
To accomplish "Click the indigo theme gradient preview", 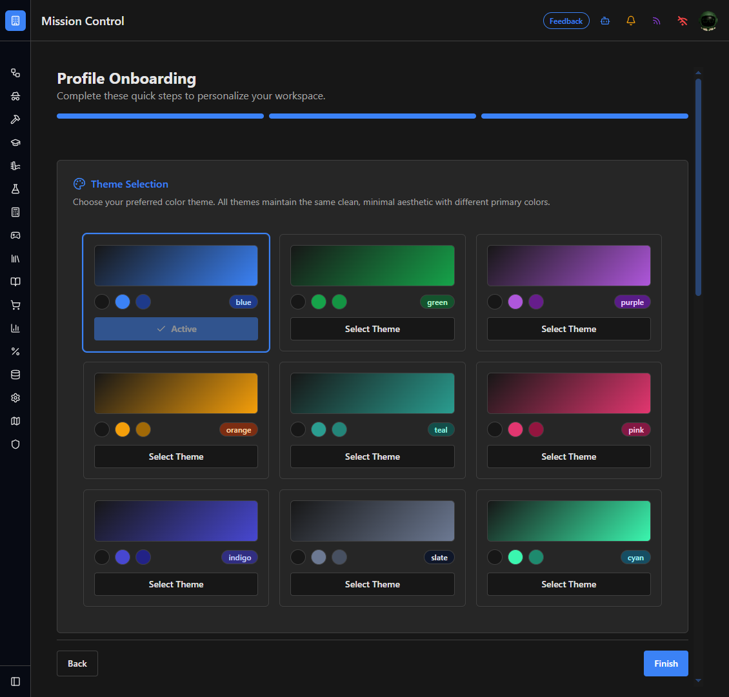I will (175, 521).
